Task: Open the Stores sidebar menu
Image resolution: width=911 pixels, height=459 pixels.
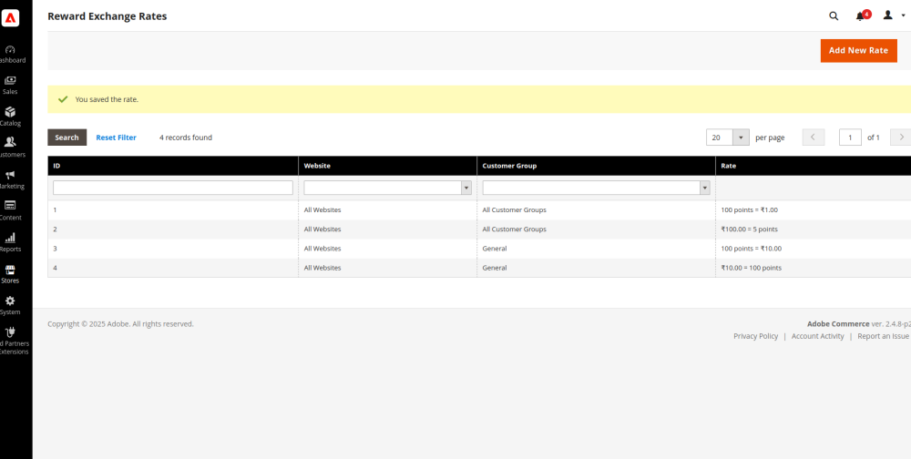Action: coord(10,271)
